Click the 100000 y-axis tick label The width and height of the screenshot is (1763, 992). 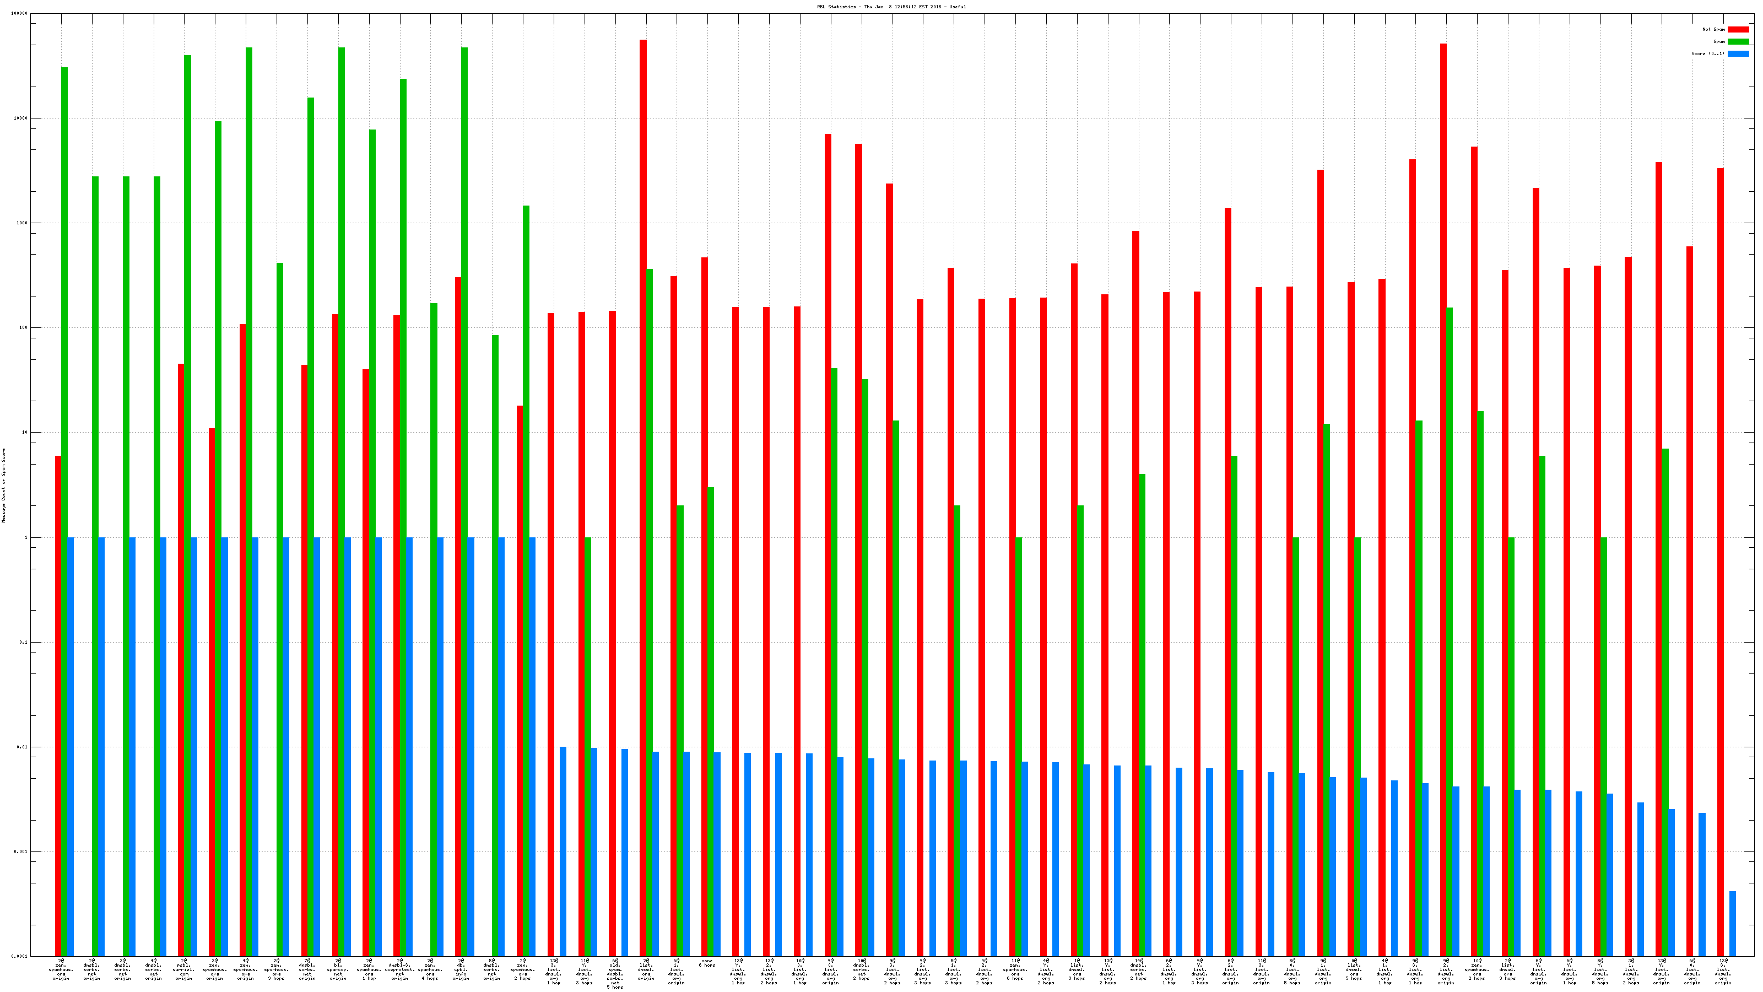[x=20, y=14]
